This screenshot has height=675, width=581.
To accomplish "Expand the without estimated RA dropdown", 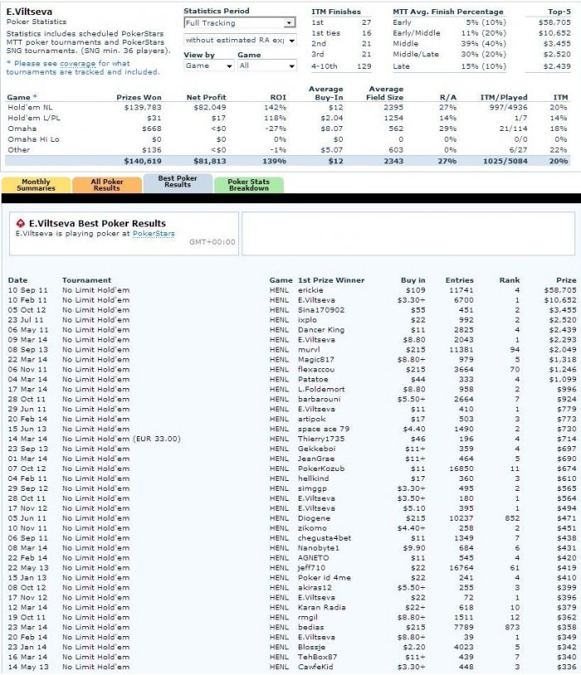I will [240, 40].
